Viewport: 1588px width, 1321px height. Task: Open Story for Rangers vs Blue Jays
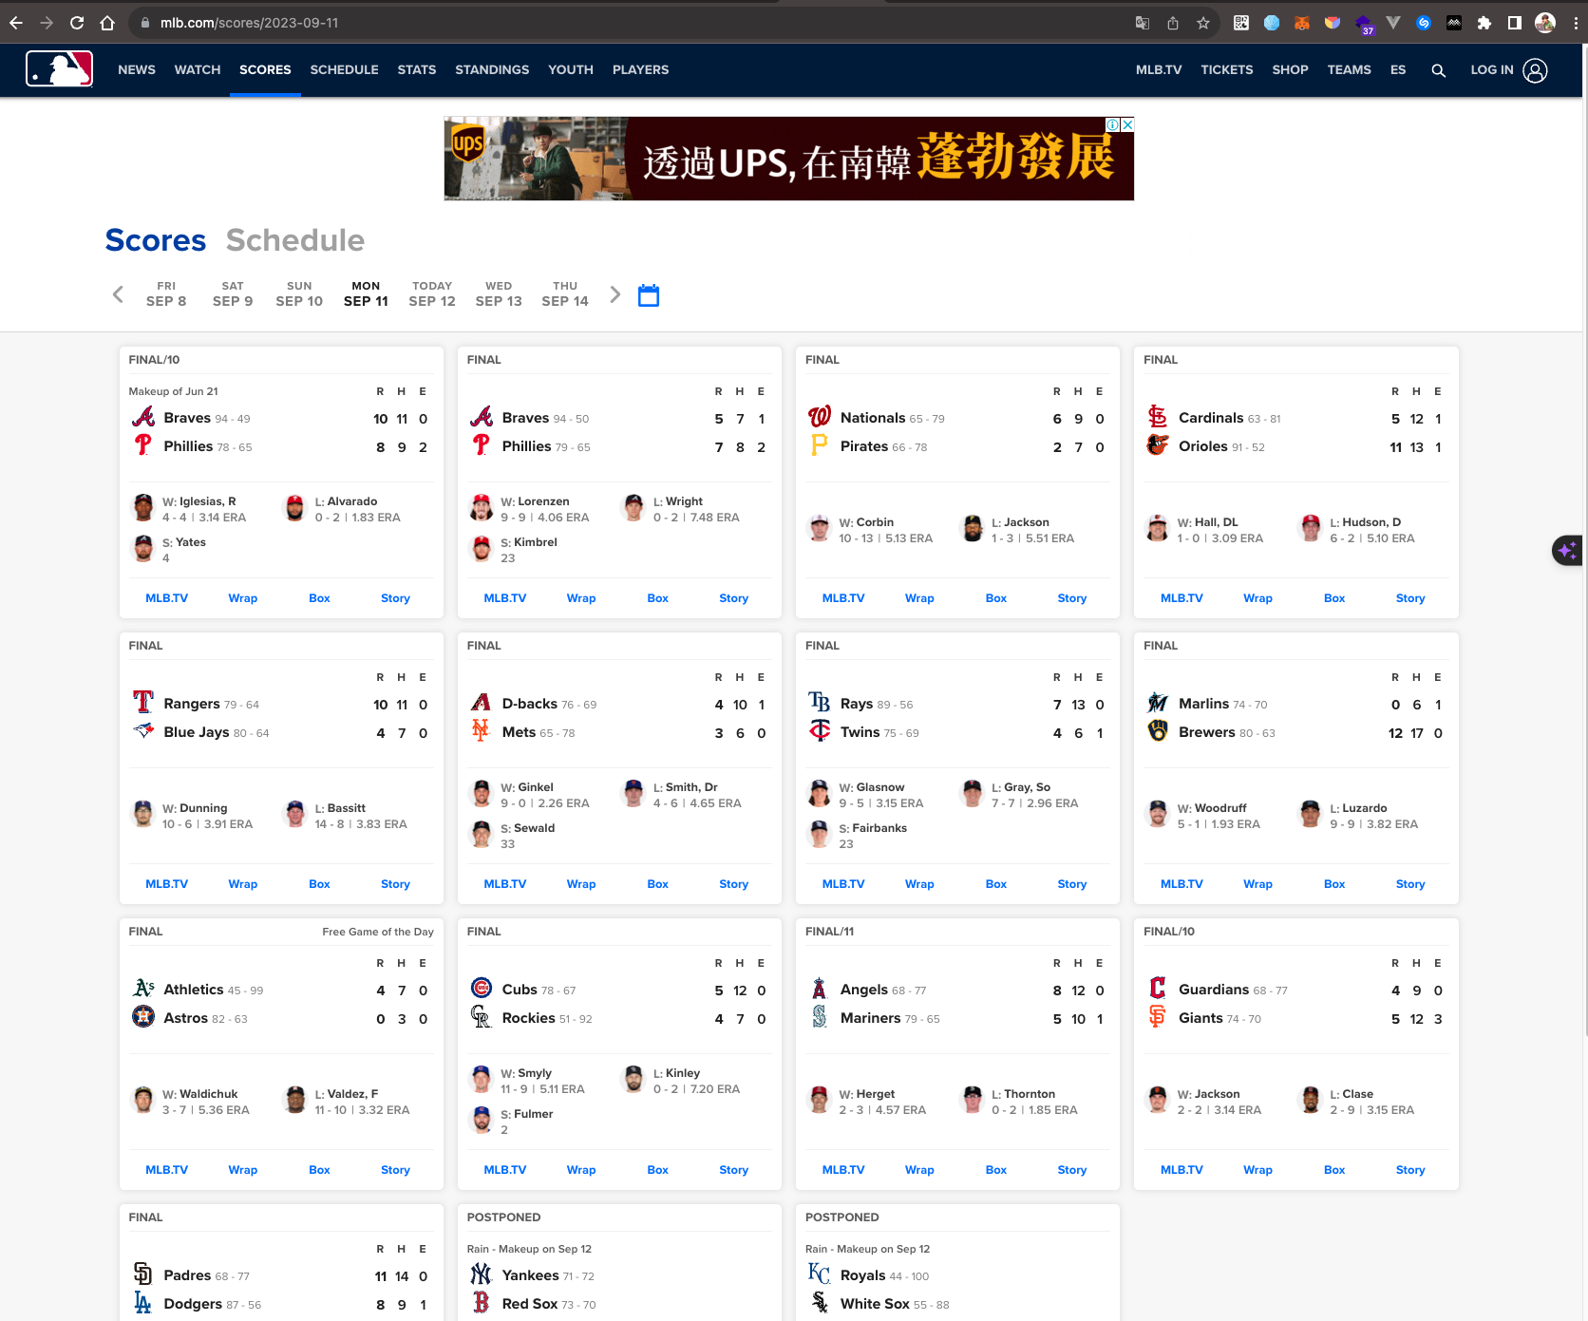point(395,884)
